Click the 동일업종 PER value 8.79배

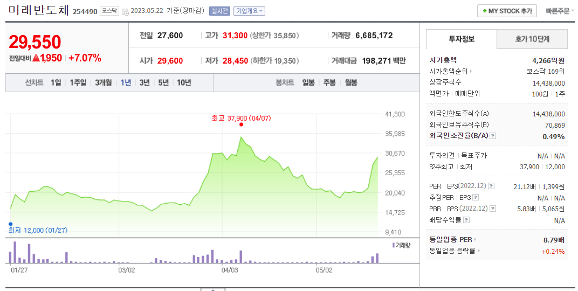click(x=554, y=240)
